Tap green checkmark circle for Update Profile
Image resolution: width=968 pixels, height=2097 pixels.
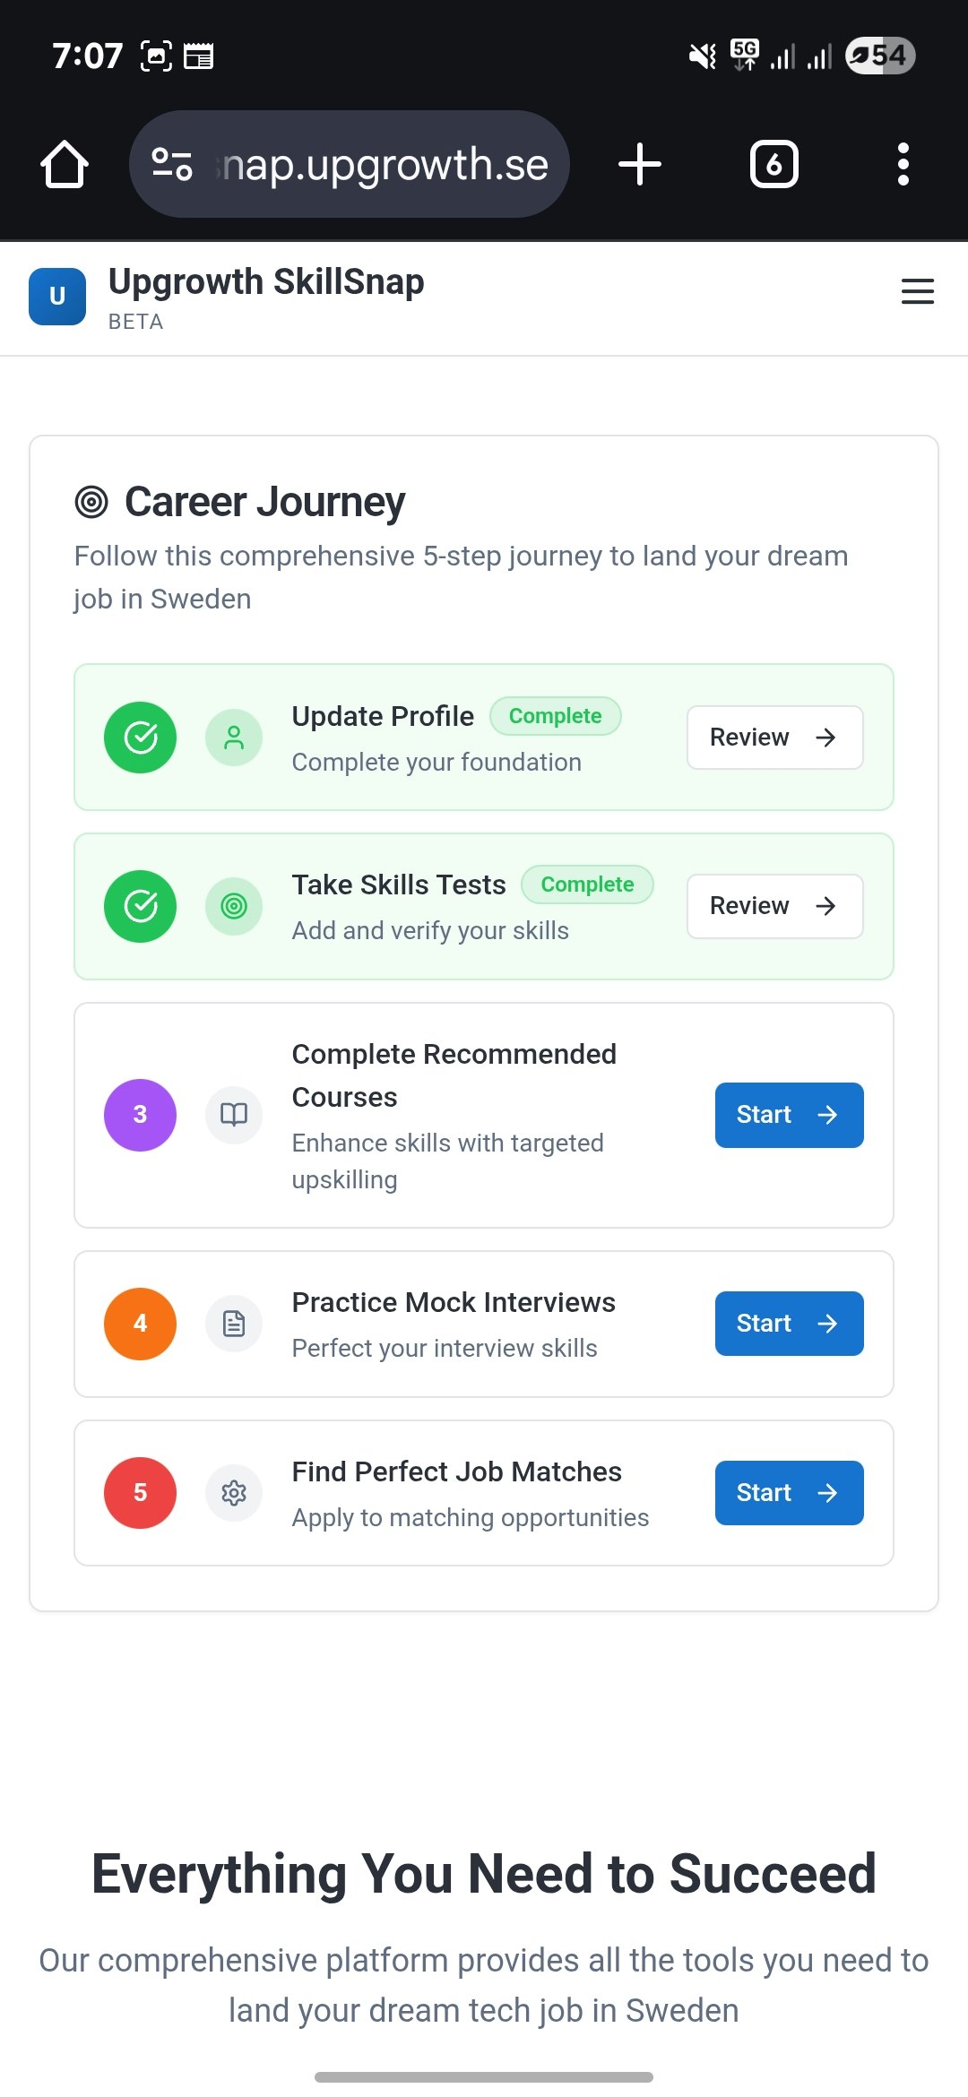coord(140,738)
